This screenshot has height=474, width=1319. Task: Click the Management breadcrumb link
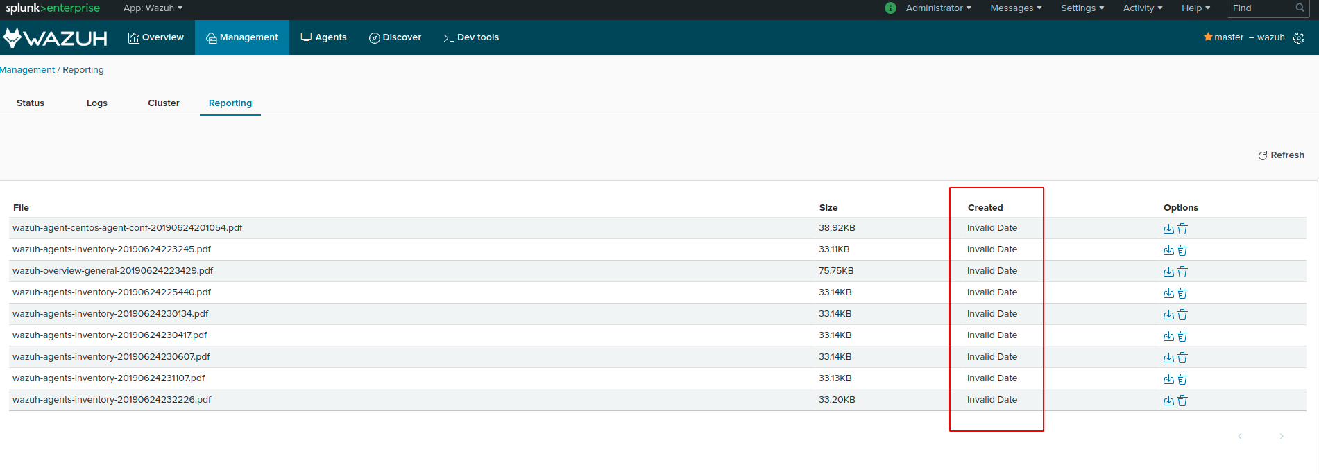pyautogui.click(x=27, y=70)
